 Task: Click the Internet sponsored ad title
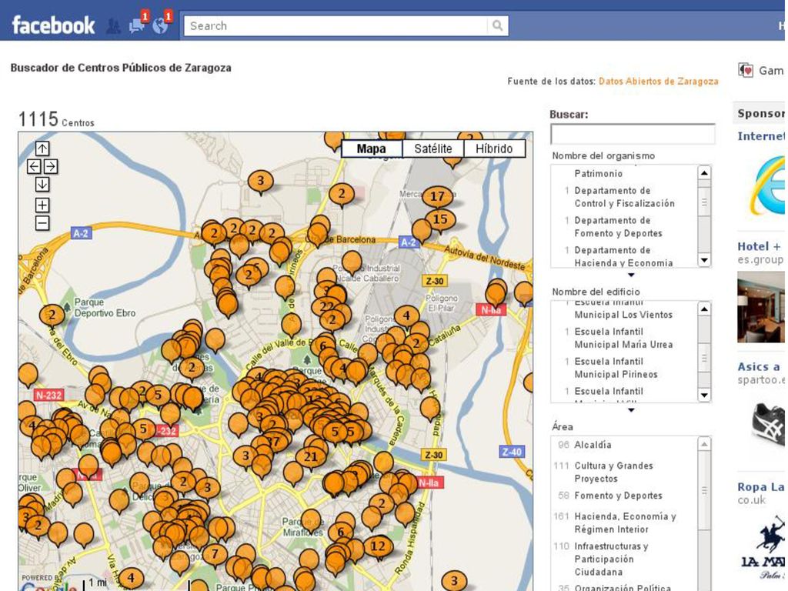(761, 136)
